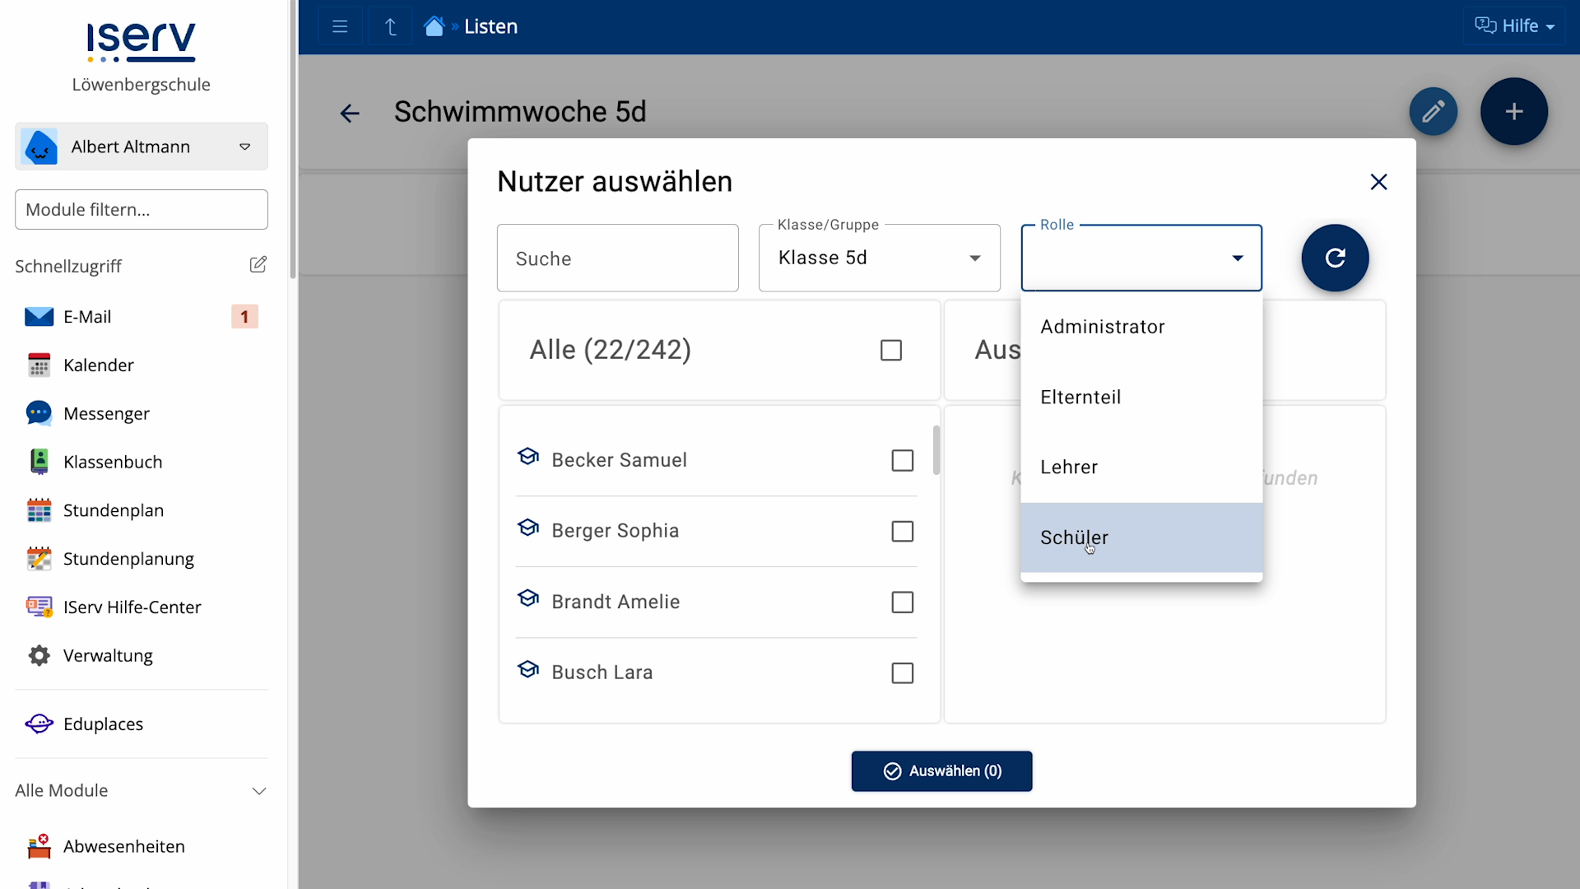Viewport: 1580px width, 889px height.
Task: Open the Messenger module icon
Action: pos(39,413)
